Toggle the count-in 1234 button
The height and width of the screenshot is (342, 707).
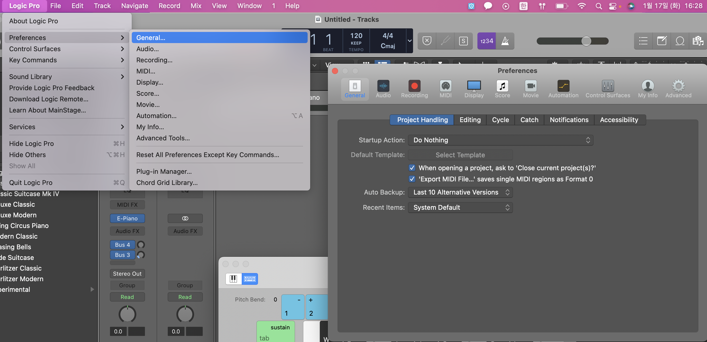coord(486,41)
